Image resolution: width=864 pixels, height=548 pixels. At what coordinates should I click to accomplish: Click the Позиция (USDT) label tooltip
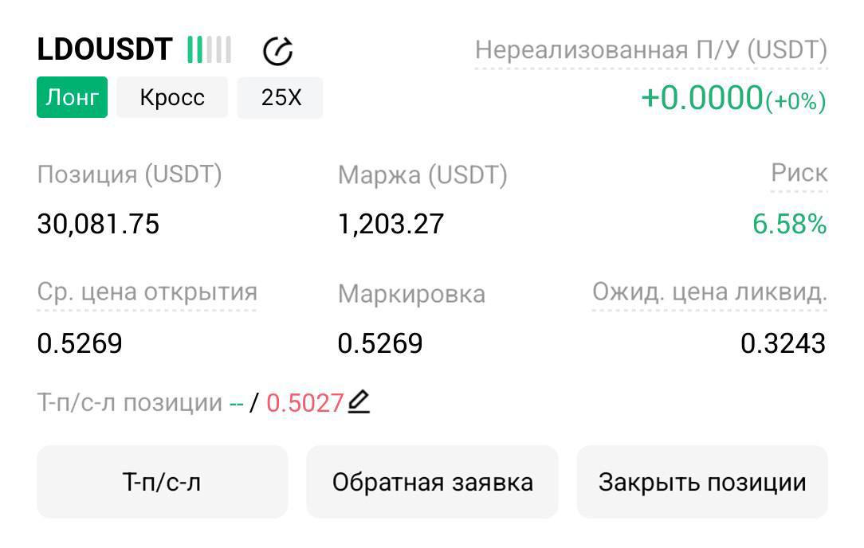(130, 175)
